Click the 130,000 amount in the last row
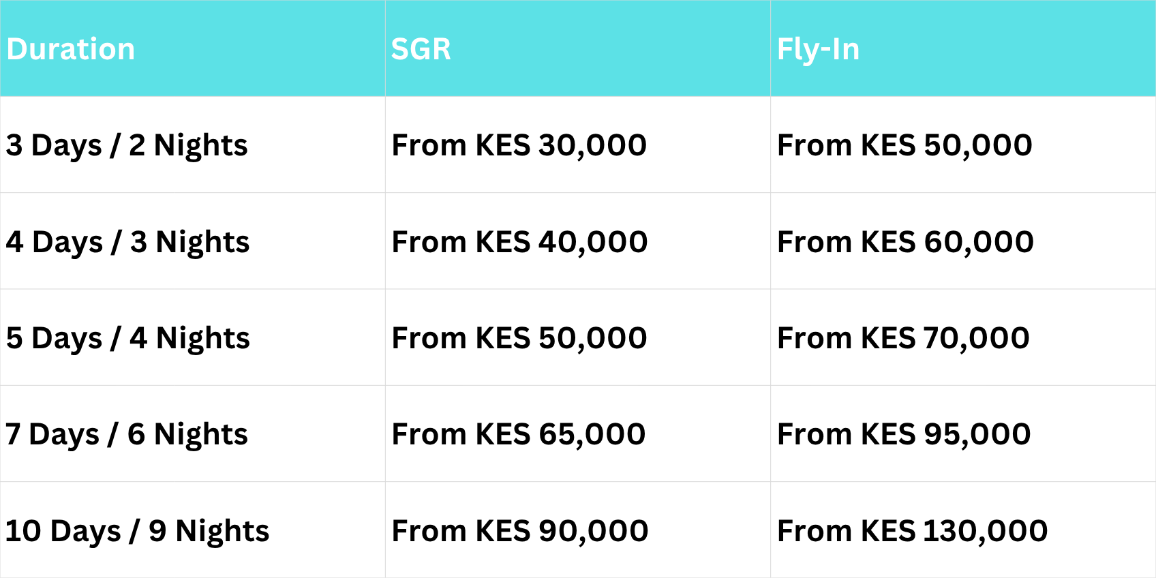This screenshot has width=1156, height=578. tap(986, 531)
